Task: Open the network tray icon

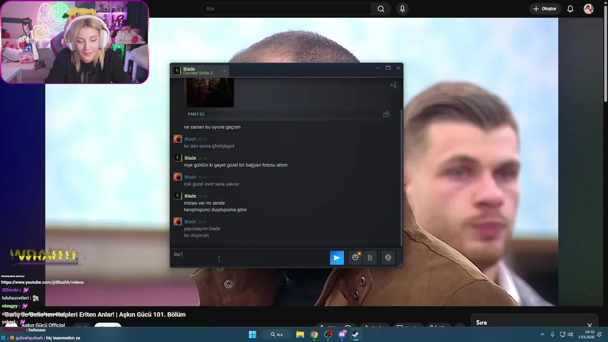Action: (x=562, y=334)
